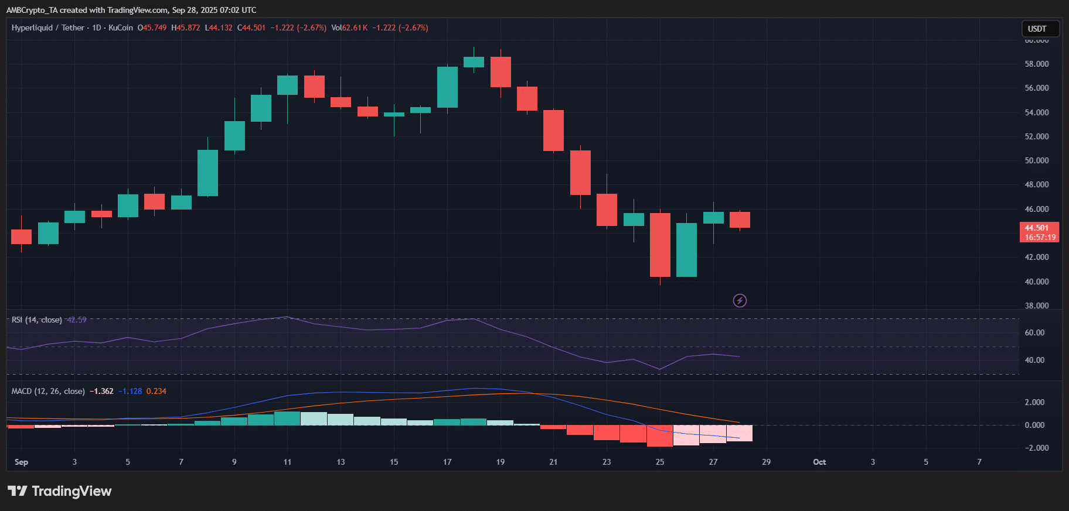Click the Vol 62.61K volume readout
1069x511 pixels.
coord(349,28)
